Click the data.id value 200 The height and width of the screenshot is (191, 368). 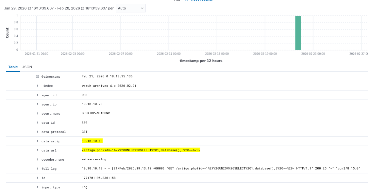point(85,122)
